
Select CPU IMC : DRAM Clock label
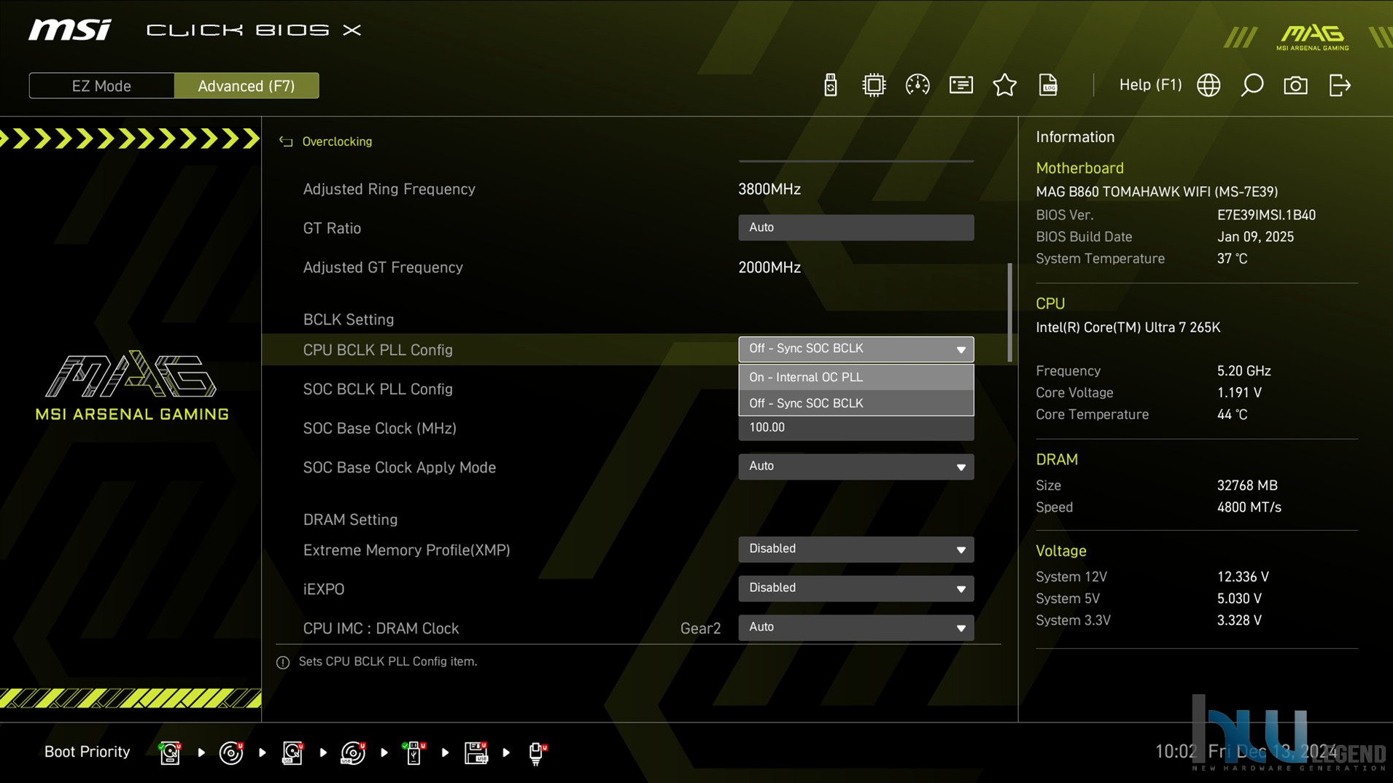[381, 628]
